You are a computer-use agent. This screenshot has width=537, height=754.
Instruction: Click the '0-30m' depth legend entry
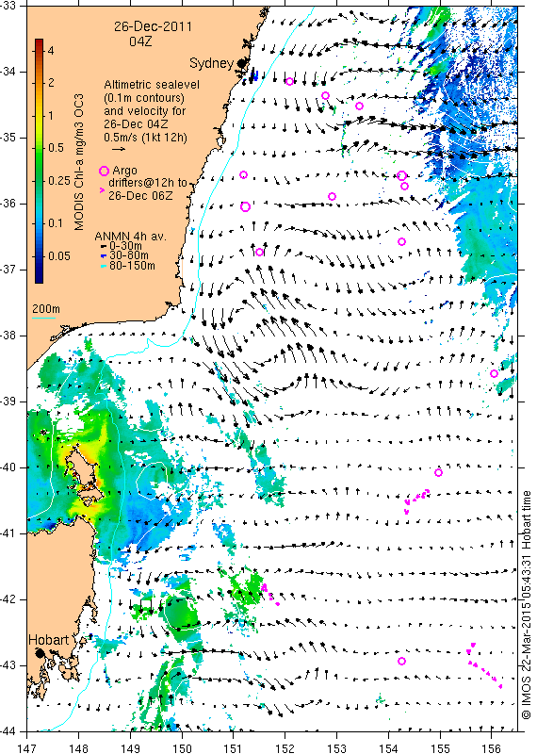125,246
